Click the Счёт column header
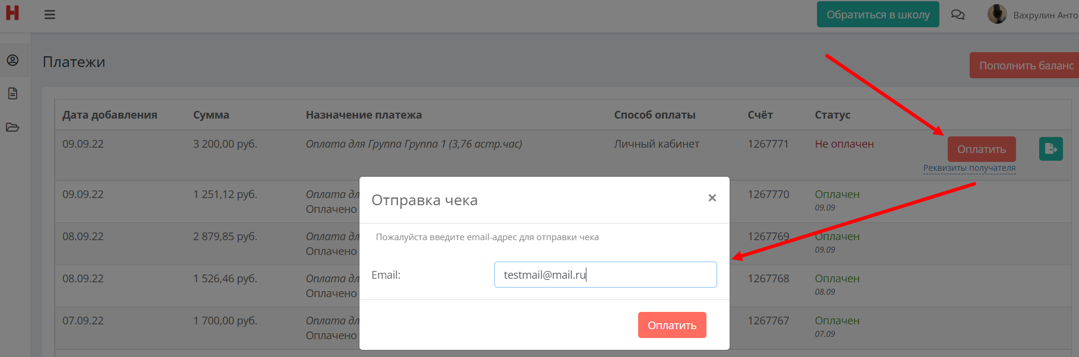1079x357 pixels. 760,114
